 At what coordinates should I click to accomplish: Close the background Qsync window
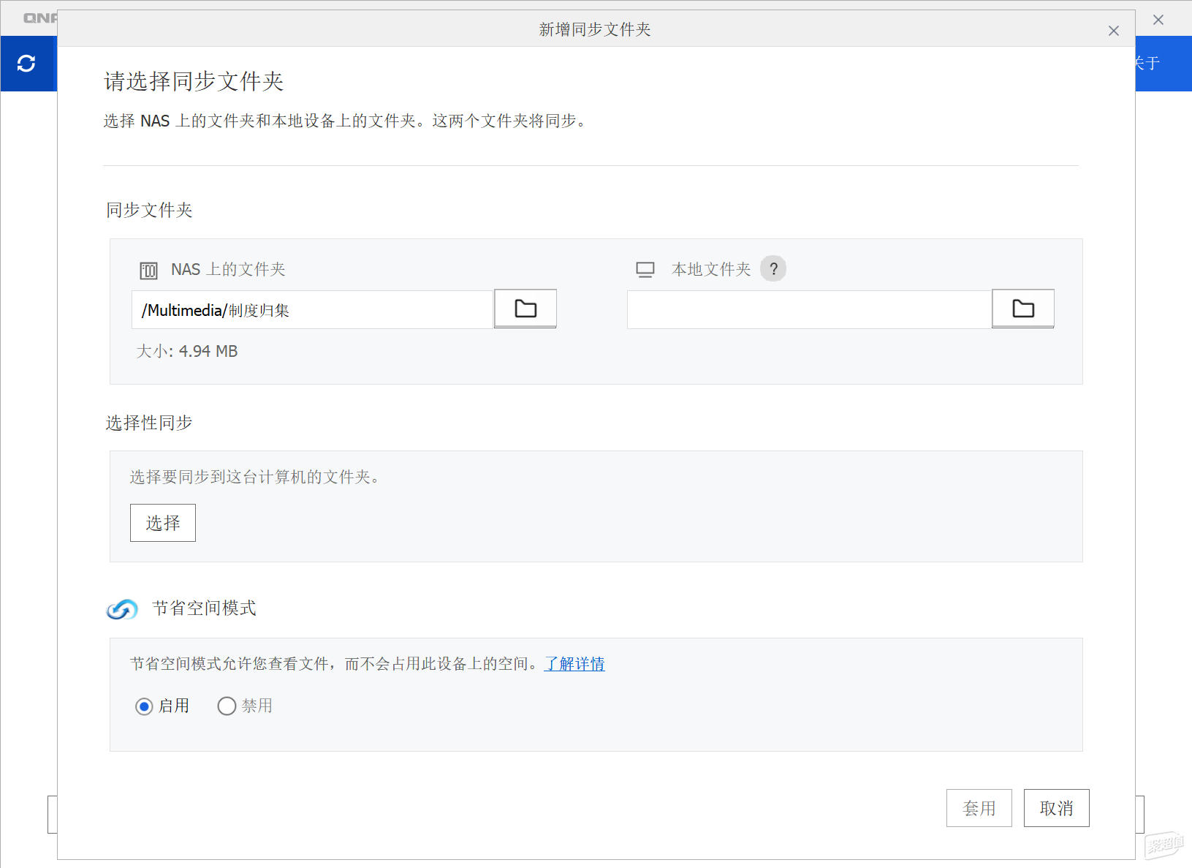tap(1158, 20)
